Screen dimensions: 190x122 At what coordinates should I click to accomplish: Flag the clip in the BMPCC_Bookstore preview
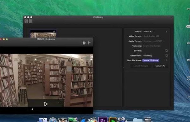(x=89, y=43)
